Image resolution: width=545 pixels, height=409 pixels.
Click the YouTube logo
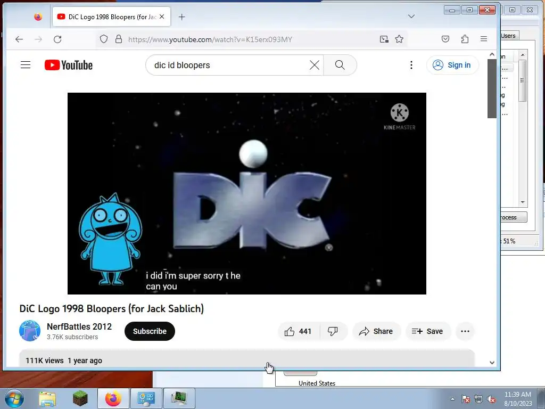pos(69,65)
